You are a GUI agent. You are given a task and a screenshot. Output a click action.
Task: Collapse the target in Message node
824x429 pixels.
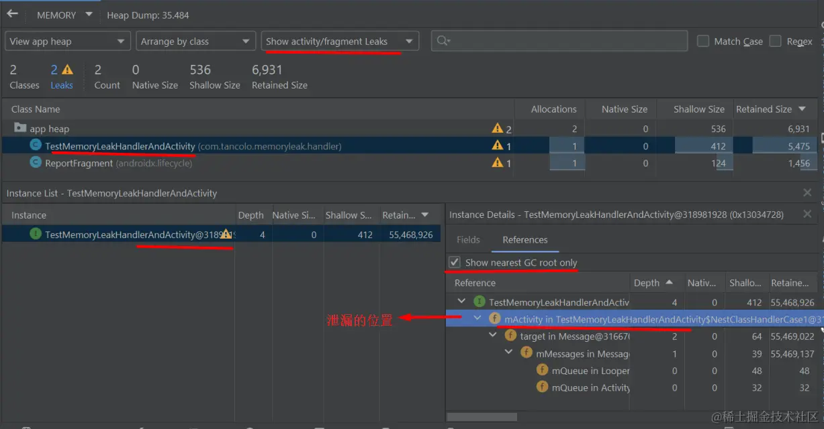coord(493,335)
